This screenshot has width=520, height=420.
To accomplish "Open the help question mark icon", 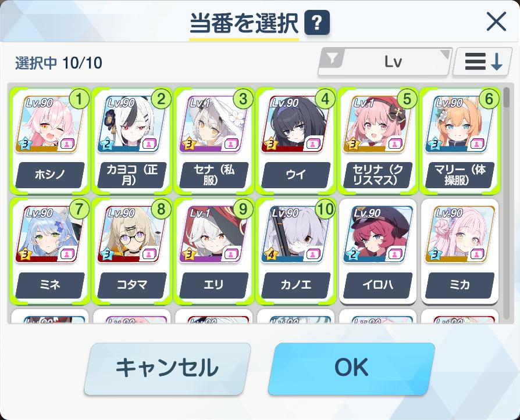I will point(316,23).
